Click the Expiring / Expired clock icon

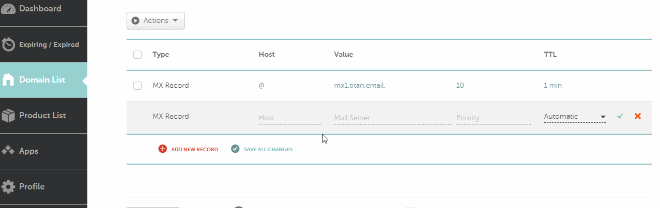tap(8, 44)
